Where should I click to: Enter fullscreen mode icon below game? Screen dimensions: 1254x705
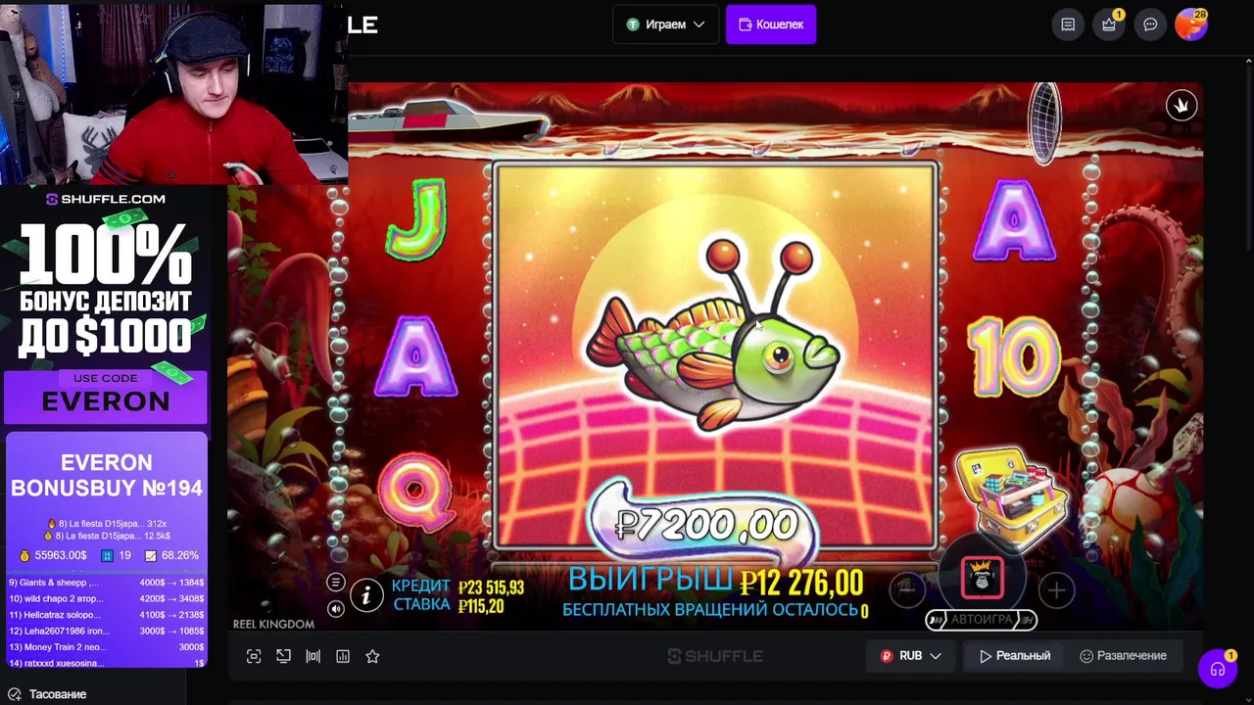tap(254, 656)
